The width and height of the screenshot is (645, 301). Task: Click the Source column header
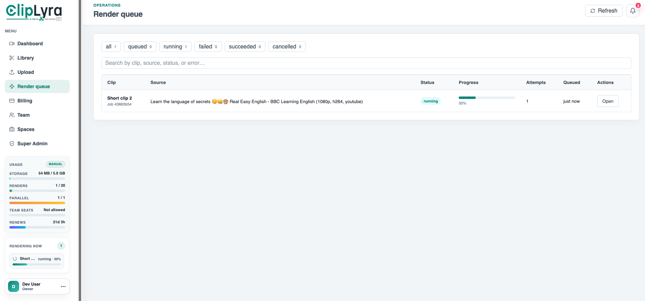158,83
